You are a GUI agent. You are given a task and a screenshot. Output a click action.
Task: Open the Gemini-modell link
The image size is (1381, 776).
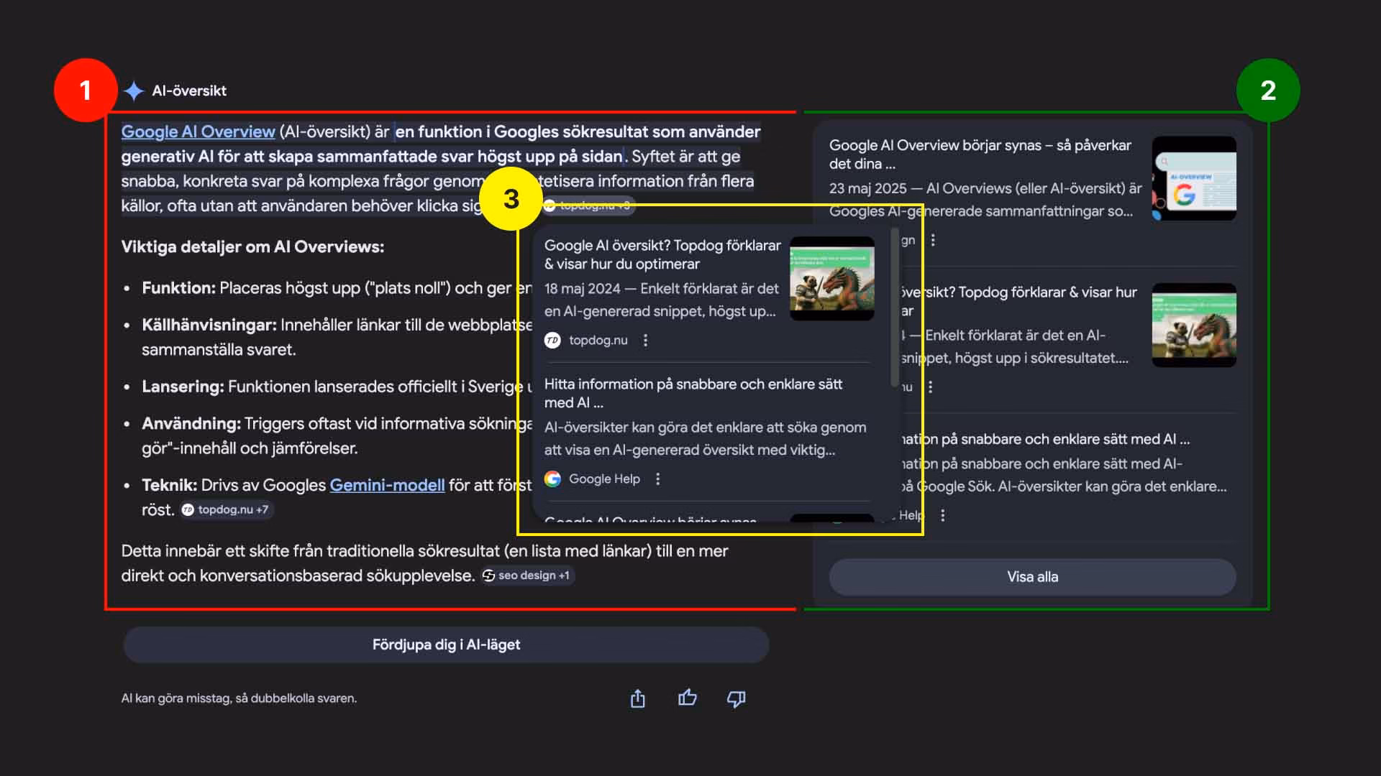coord(387,485)
